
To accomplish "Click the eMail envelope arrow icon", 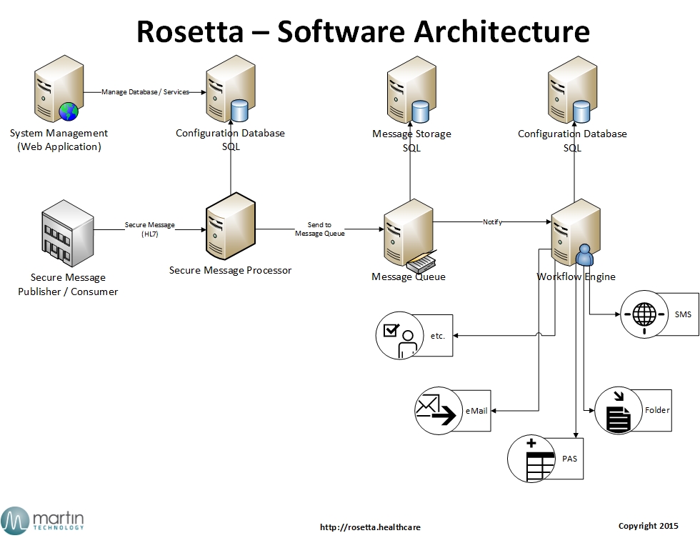I will point(439,410).
